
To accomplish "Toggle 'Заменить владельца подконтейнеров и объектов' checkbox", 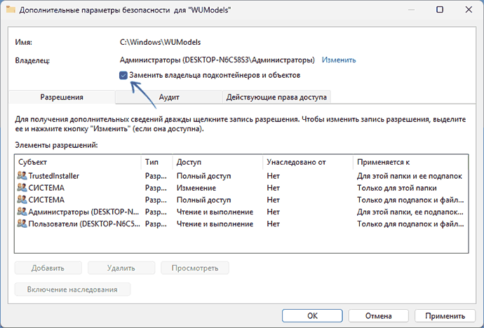I will click(123, 75).
